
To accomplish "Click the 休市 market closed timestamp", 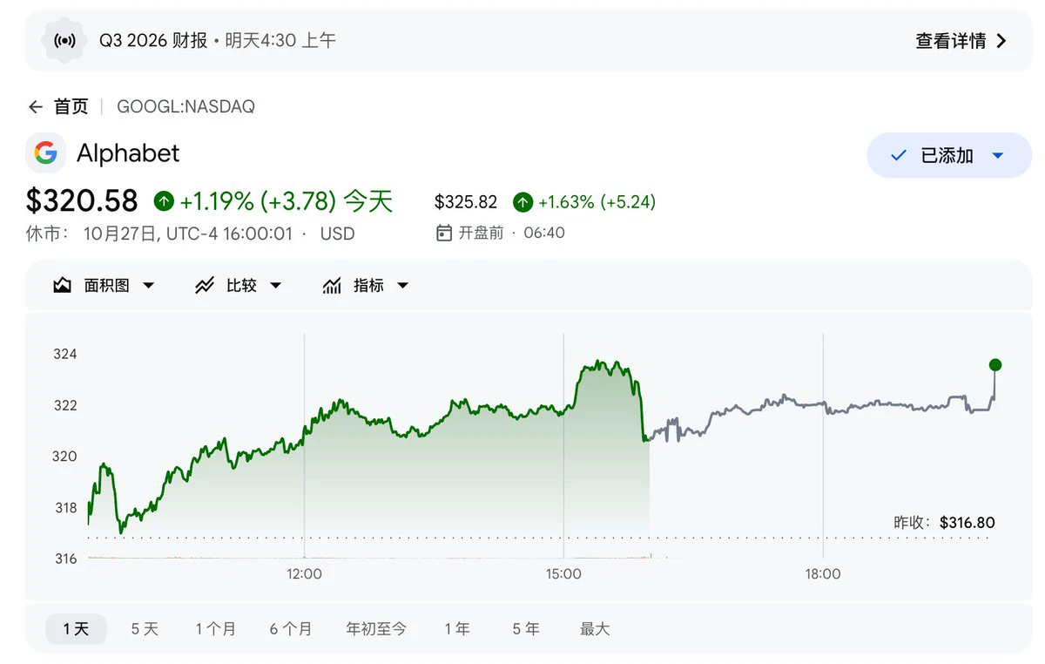I will click(x=191, y=234).
